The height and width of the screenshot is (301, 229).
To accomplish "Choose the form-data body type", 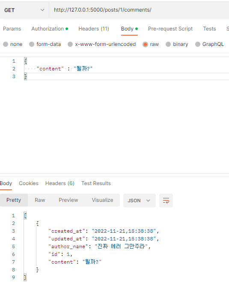I will (x=45, y=44).
